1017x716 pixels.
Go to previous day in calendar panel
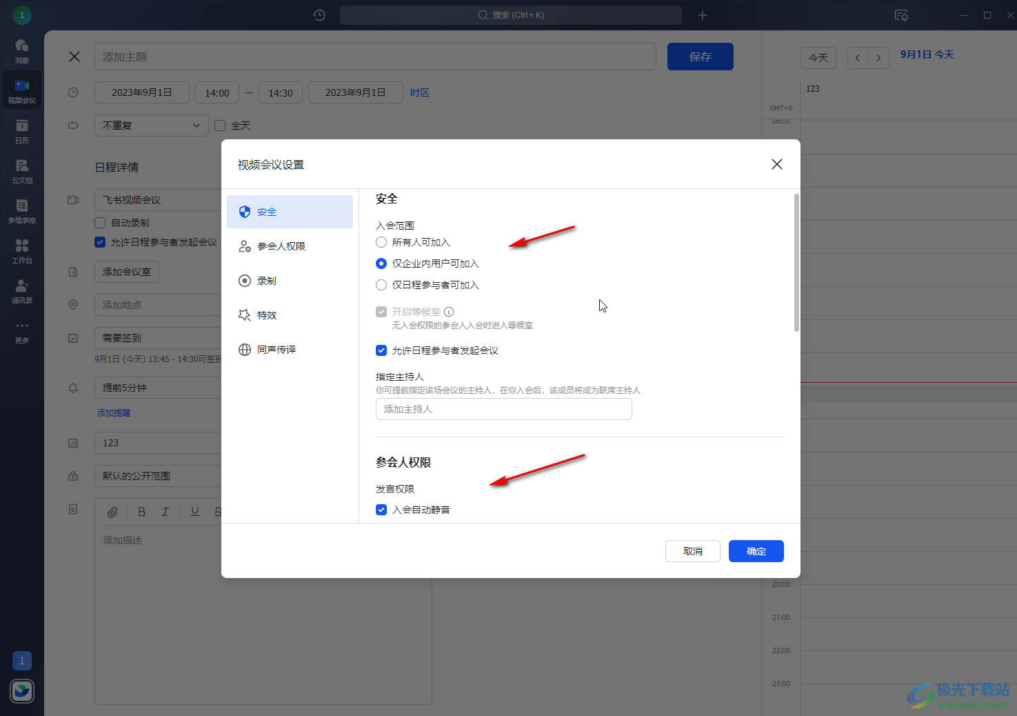tap(858, 58)
